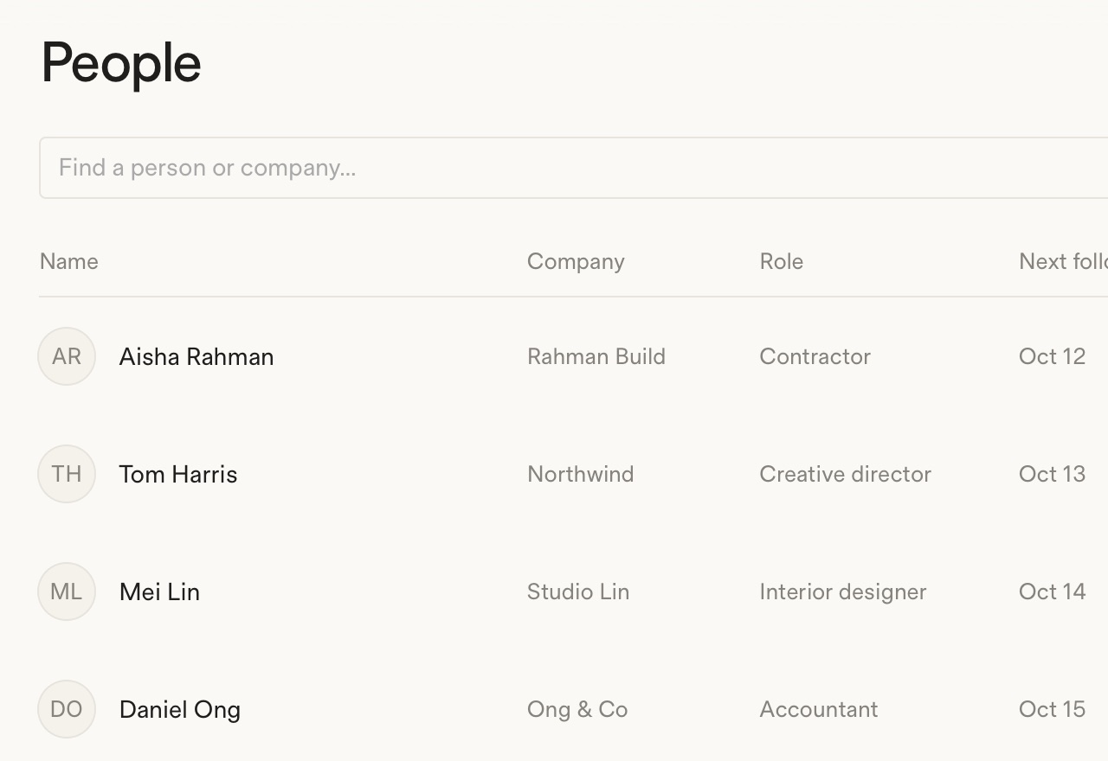Image resolution: width=1108 pixels, height=761 pixels.
Task: Click the Oct 14 follow-up date
Action: pyautogui.click(x=1053, y=592)
